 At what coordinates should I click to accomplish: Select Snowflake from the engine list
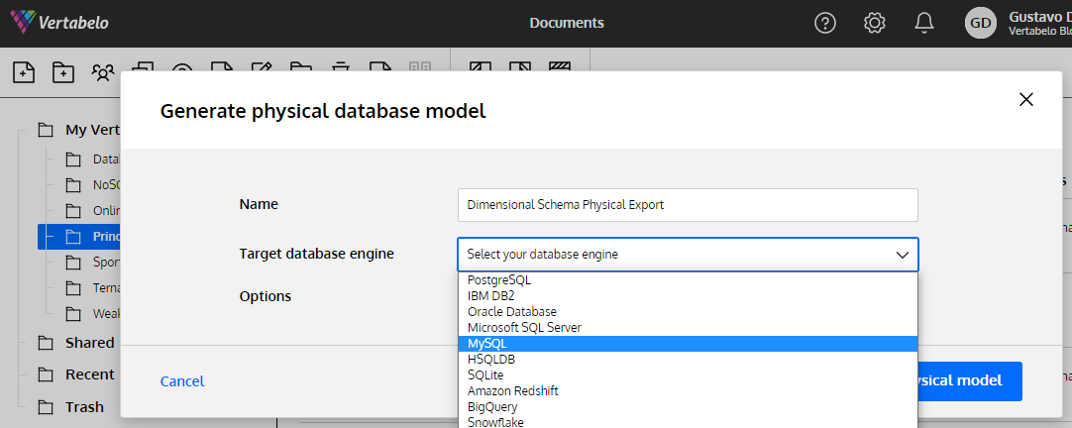tap(688, 422)
